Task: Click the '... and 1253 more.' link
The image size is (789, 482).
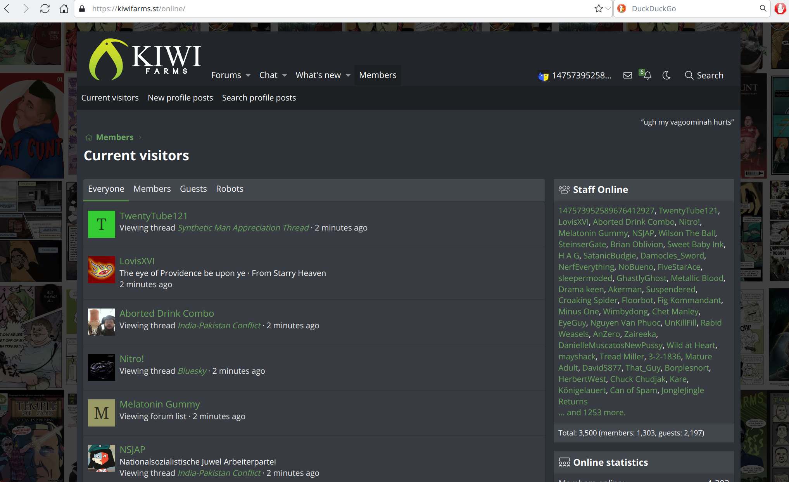Action: coord(592,413)
